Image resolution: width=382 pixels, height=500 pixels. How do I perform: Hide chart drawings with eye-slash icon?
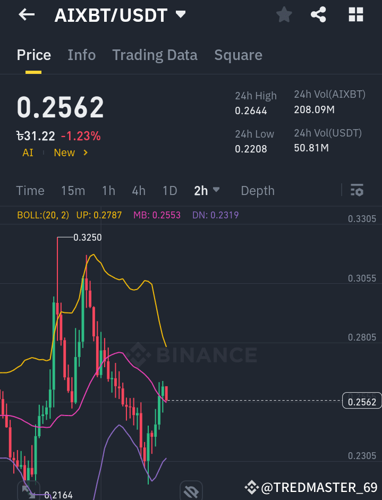click(191, 490)
